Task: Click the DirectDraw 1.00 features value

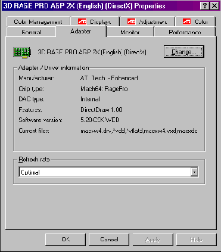Action: 101,110
